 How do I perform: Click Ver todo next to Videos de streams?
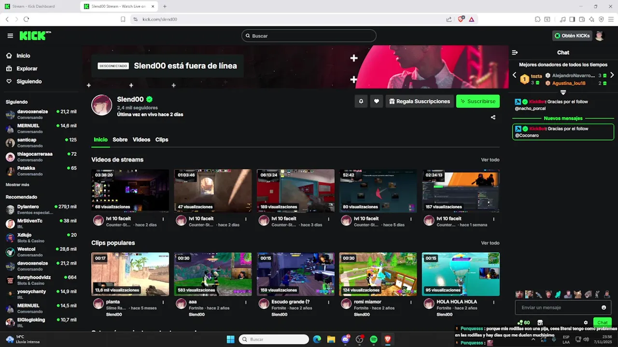click(490, 160)
